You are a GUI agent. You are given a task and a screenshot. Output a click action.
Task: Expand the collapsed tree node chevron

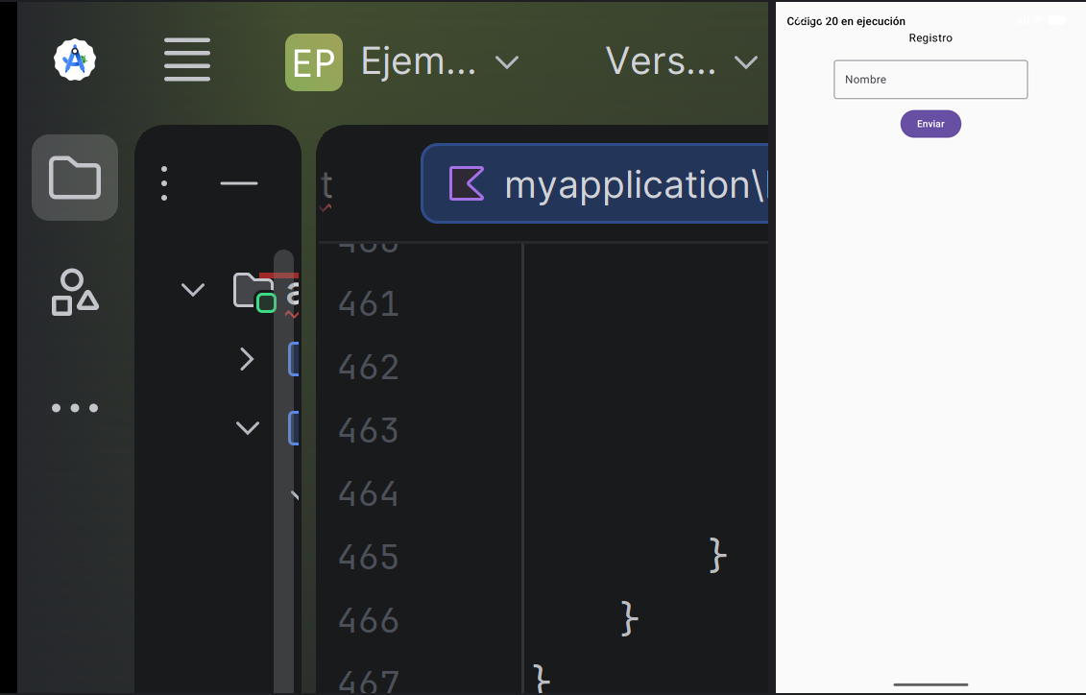(x=247, y=359)
